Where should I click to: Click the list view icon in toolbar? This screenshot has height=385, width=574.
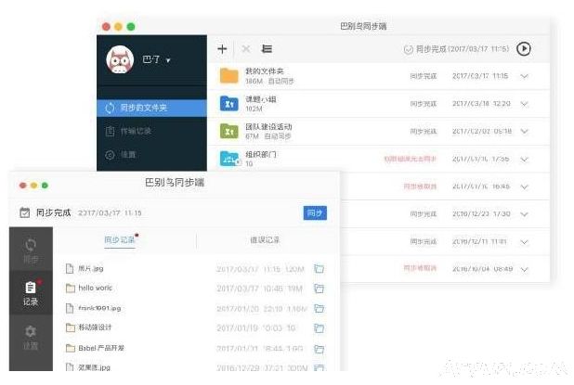267,48
